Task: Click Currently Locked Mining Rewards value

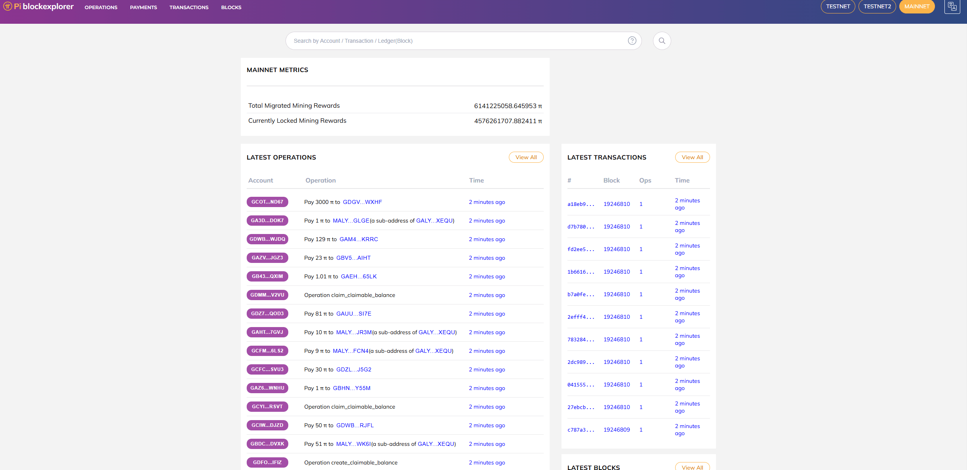Action: click(x=508, y=121)
